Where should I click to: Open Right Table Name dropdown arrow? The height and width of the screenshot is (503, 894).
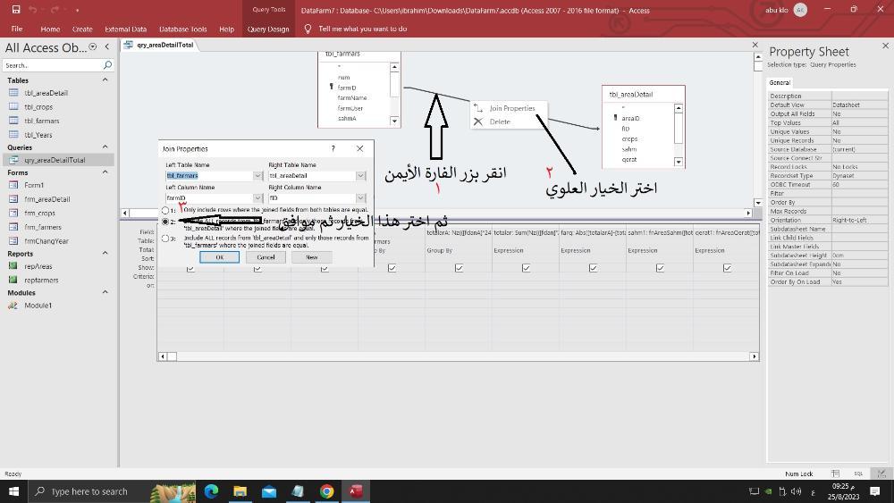[x=360, y=176]
